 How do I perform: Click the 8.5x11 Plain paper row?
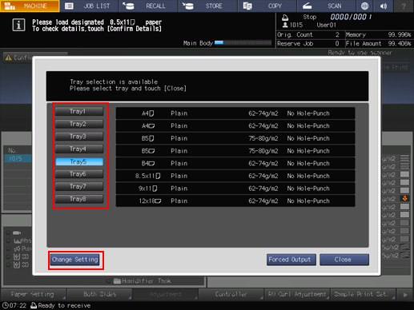235,176
